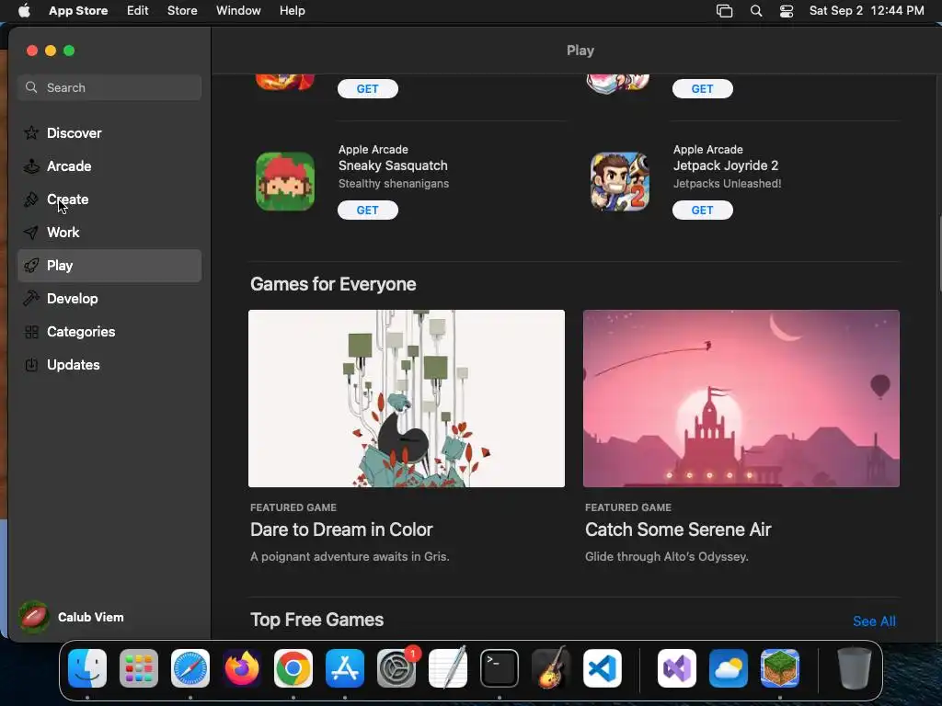Click the Play rocket icon
The height and width of the screenshot is (706, 942).
coord(31,266)
